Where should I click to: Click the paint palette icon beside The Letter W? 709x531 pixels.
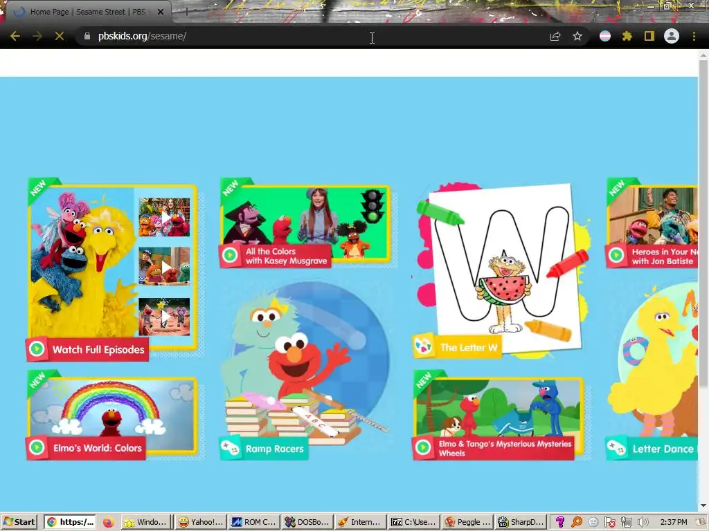tap(423, 347)
